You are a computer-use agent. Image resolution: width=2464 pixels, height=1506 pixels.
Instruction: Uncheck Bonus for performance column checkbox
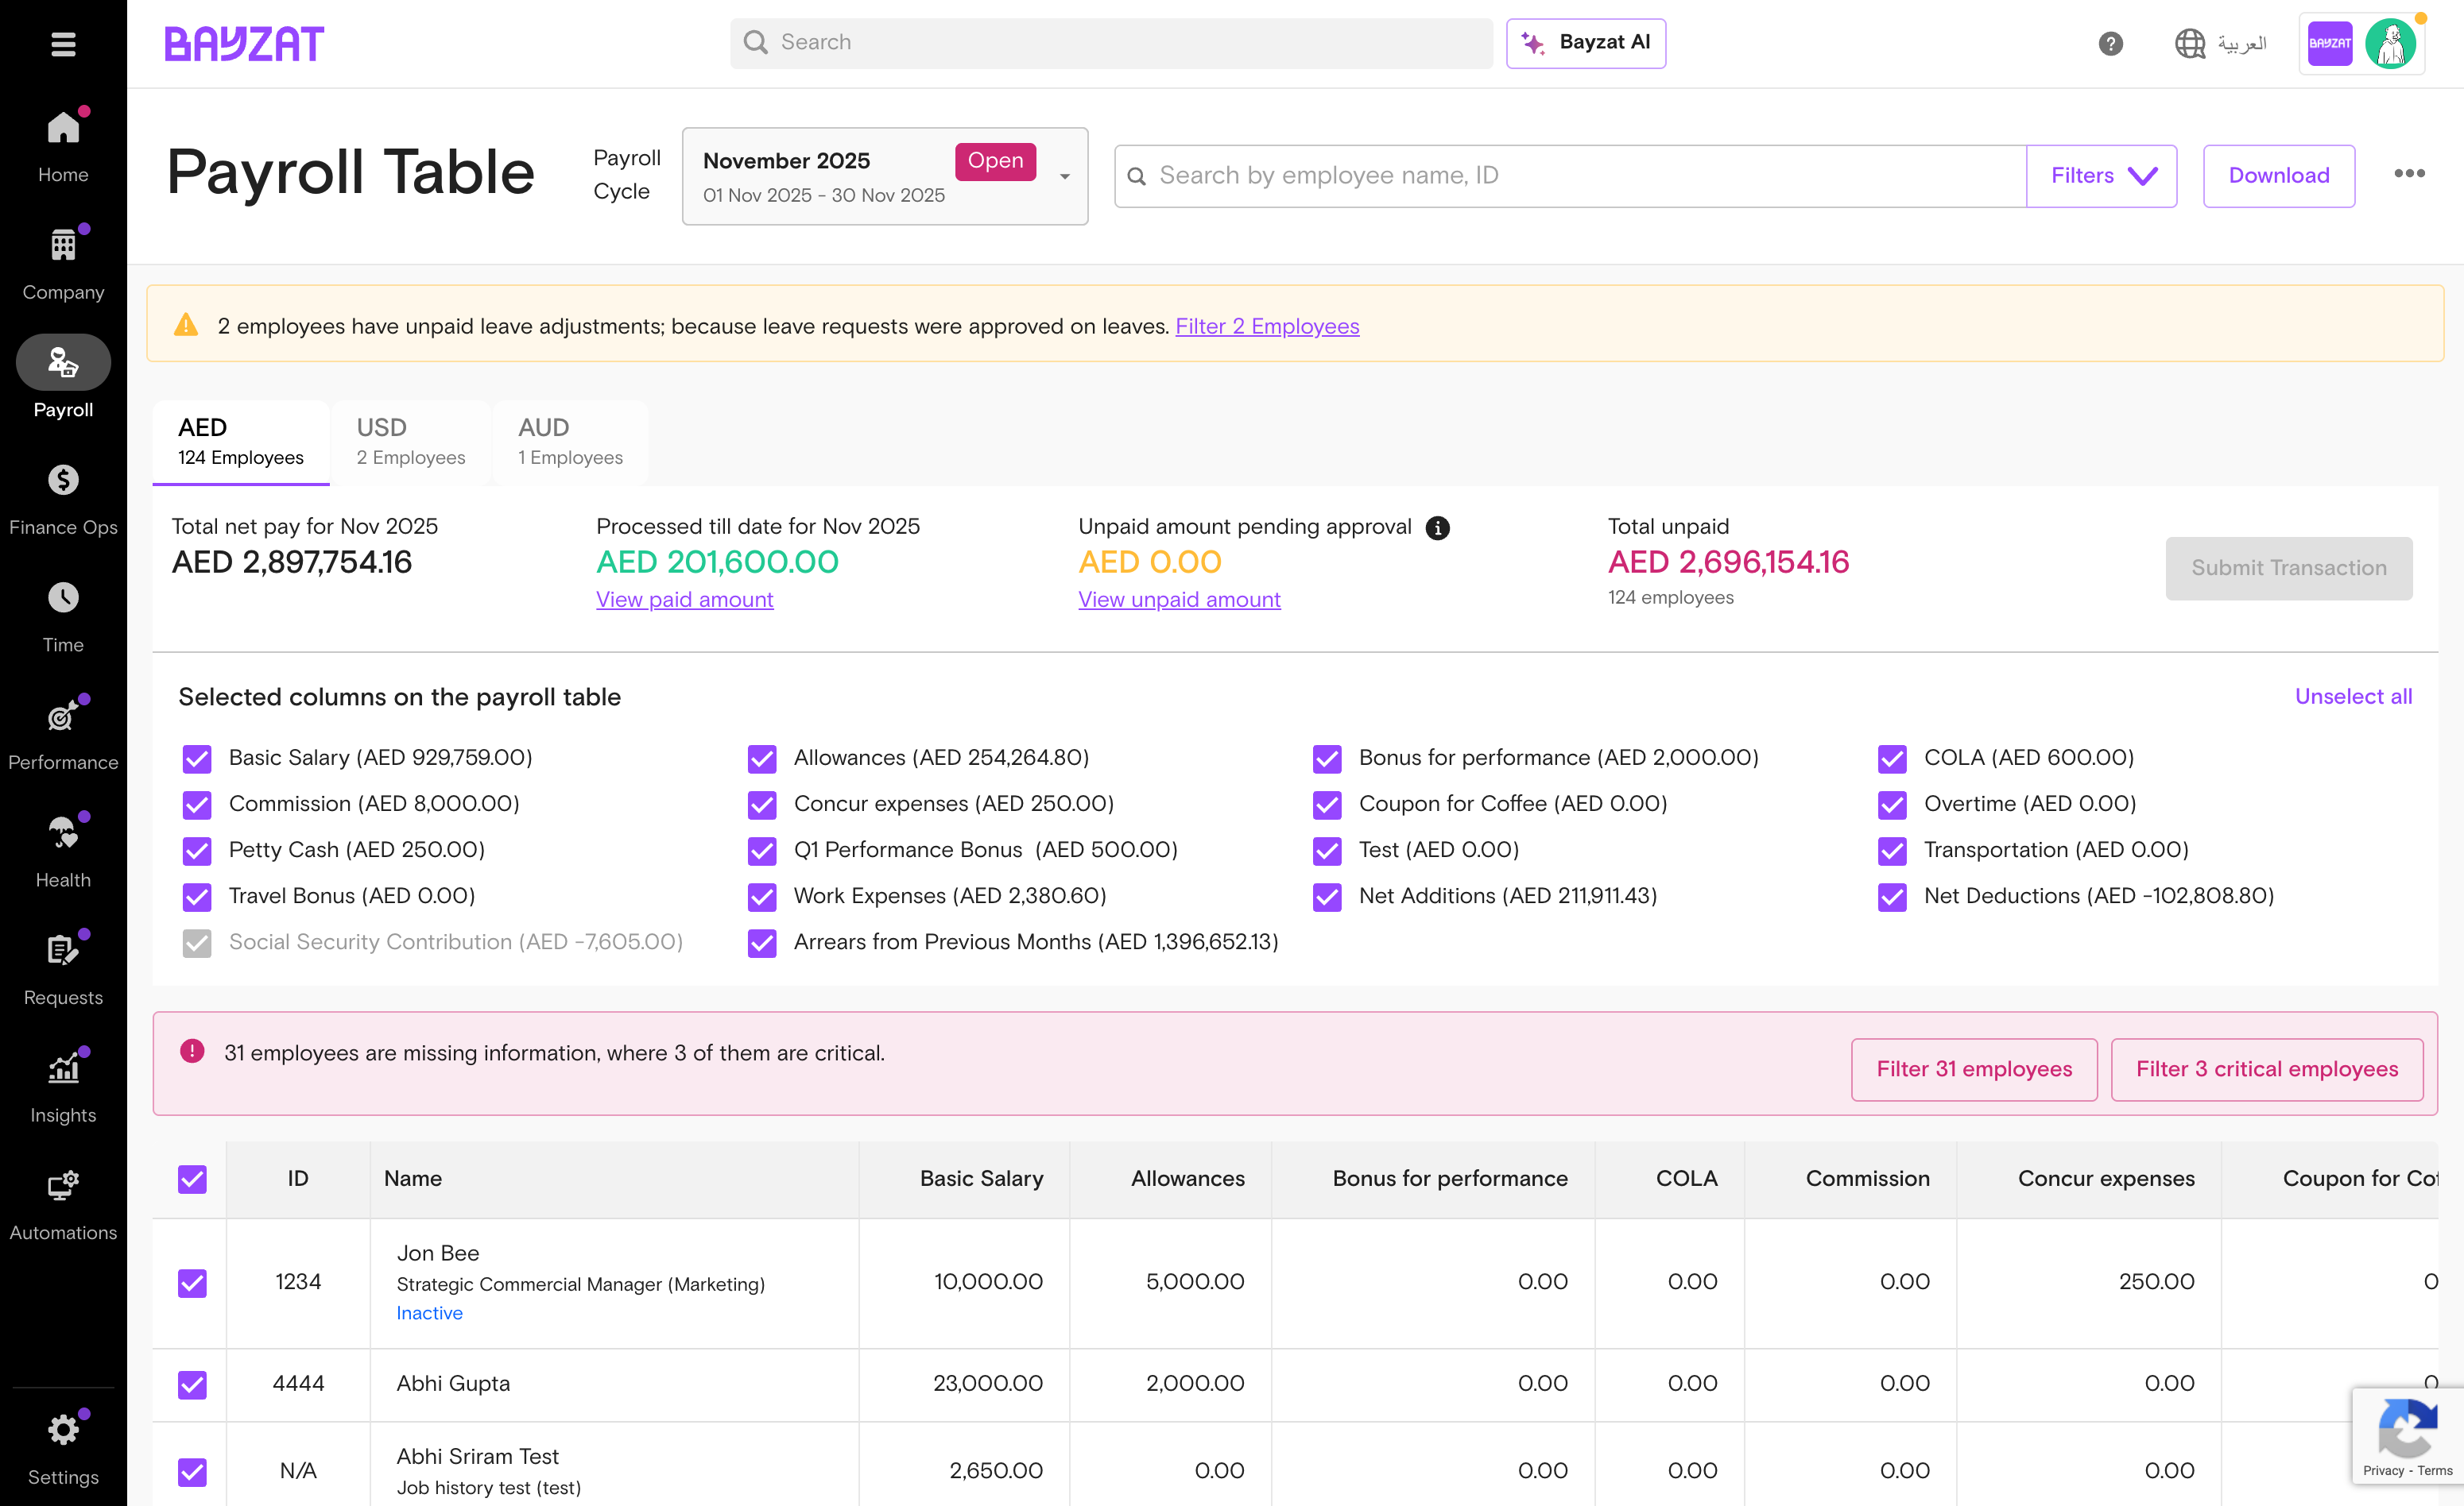(1327, 759)
